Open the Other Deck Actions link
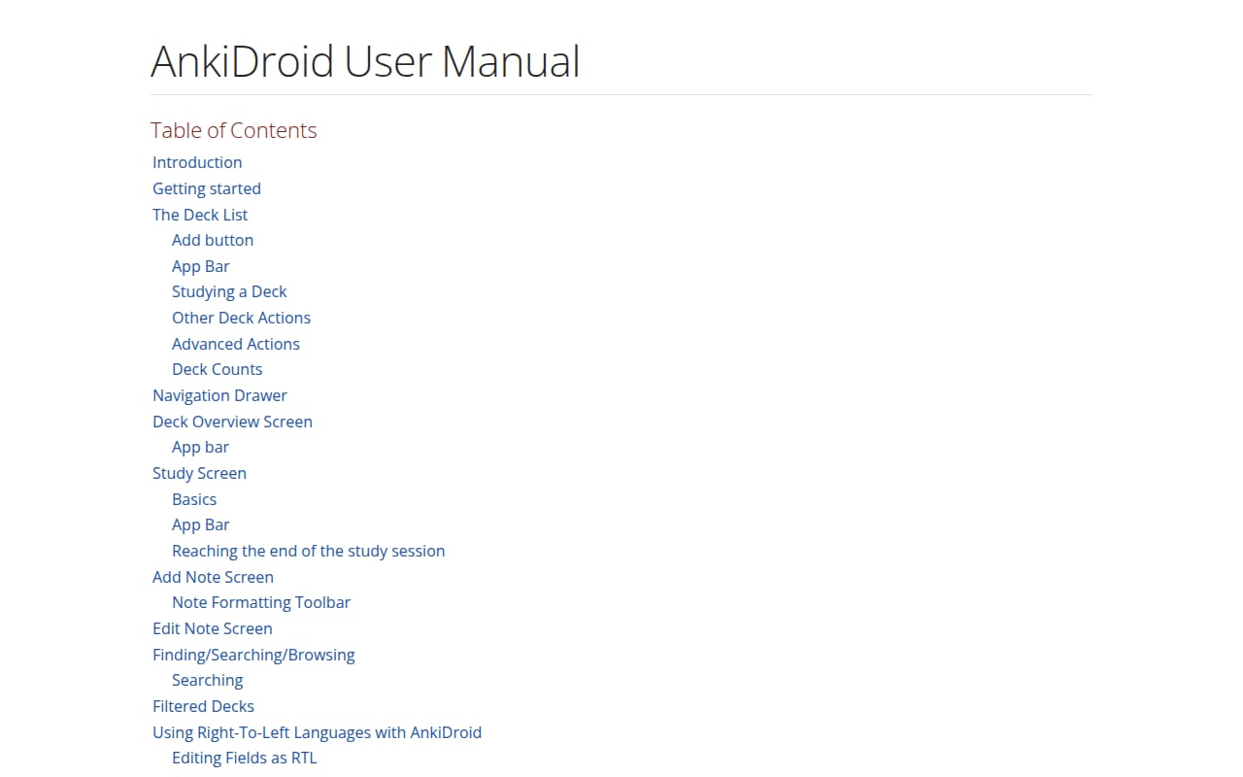 (241, 318)
